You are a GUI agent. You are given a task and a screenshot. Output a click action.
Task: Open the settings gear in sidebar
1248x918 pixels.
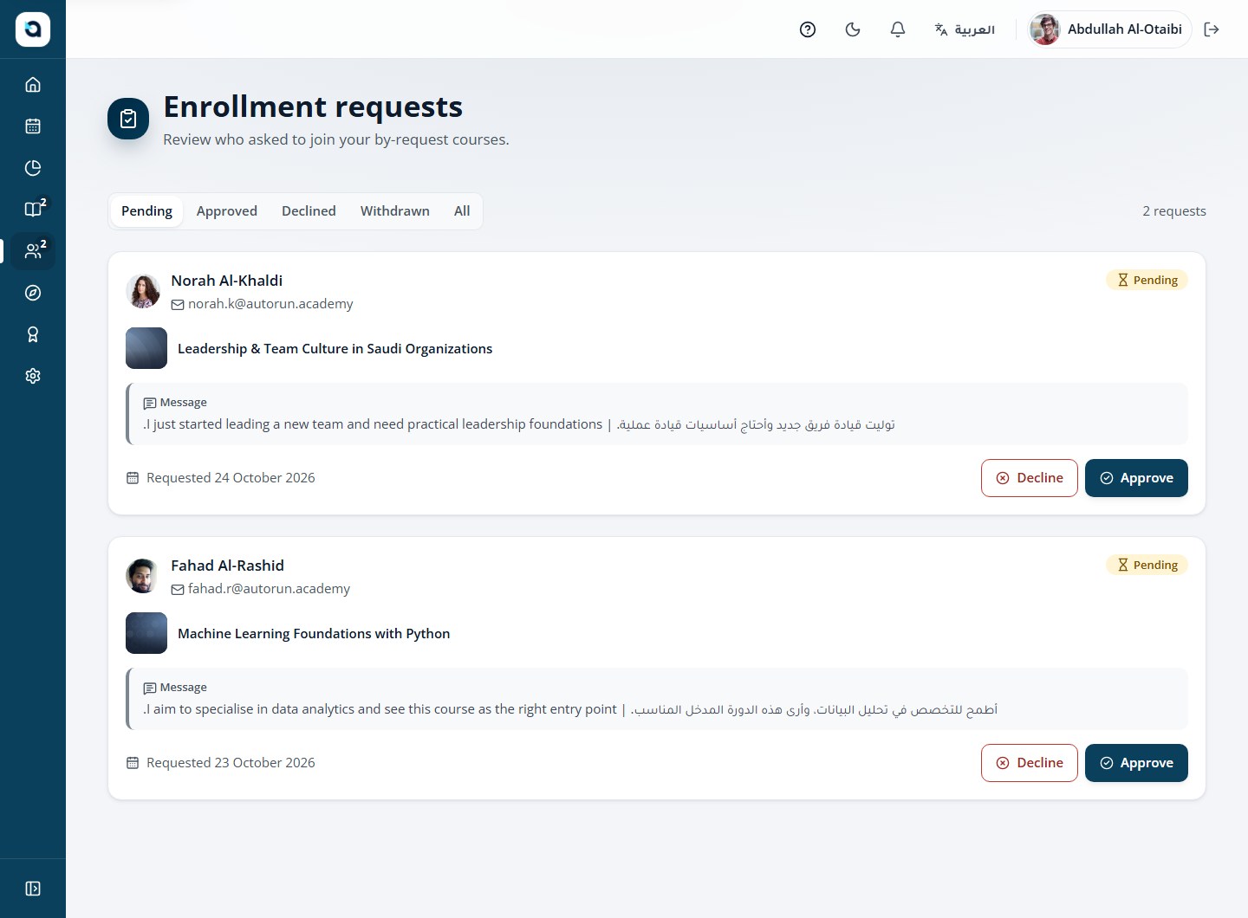tap(33, 376)
